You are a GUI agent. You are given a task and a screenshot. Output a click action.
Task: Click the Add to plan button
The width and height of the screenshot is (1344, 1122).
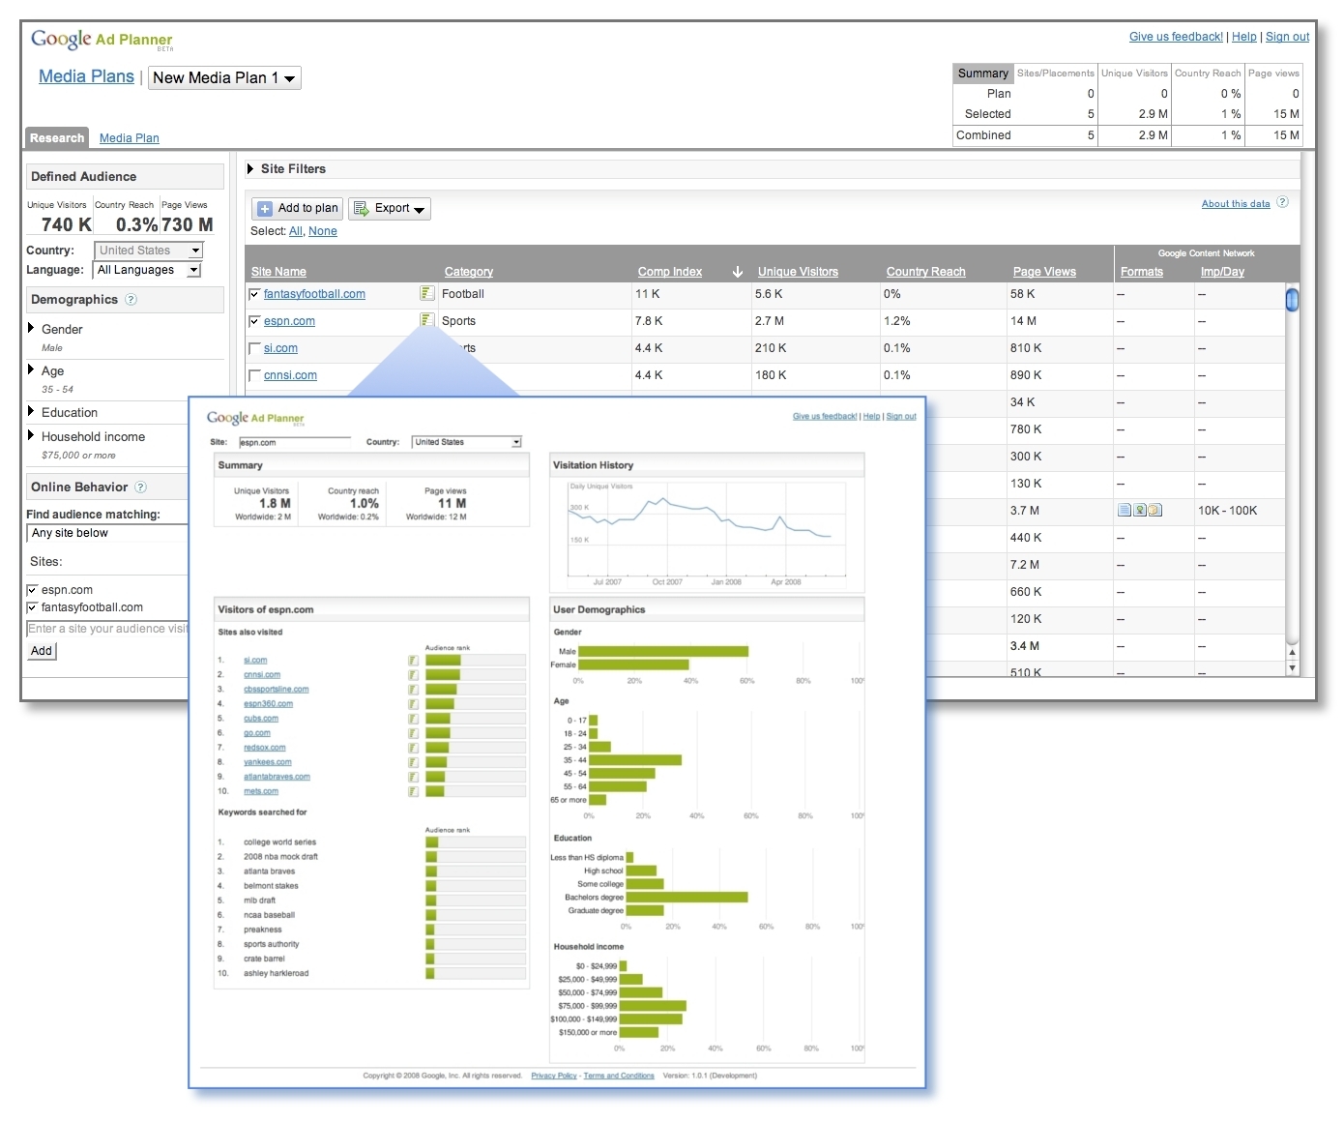(298, 209)
